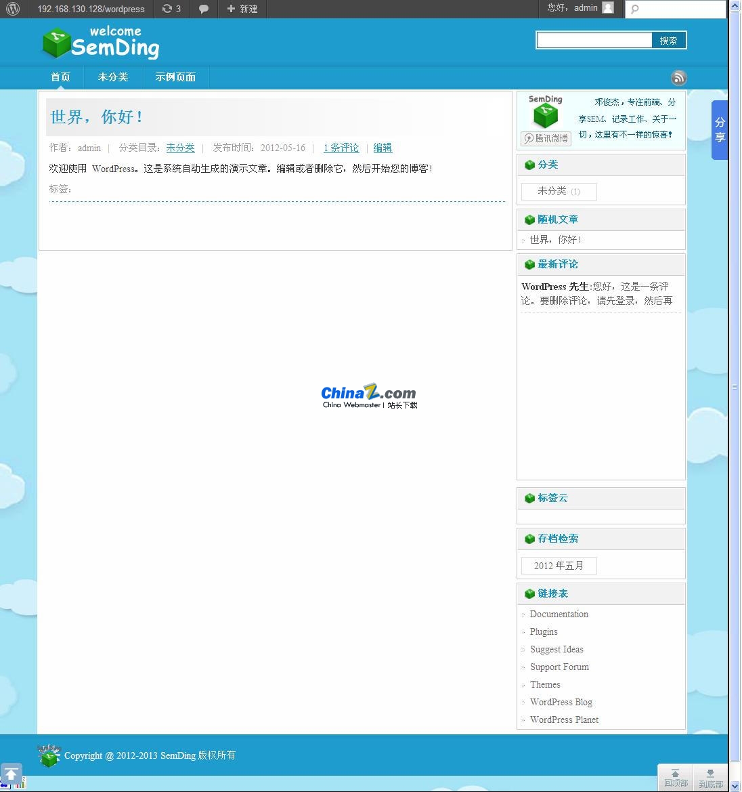The image size is (742, 792).
Task: Click the 最新评论 widget heading
Action: click(558, 264)
